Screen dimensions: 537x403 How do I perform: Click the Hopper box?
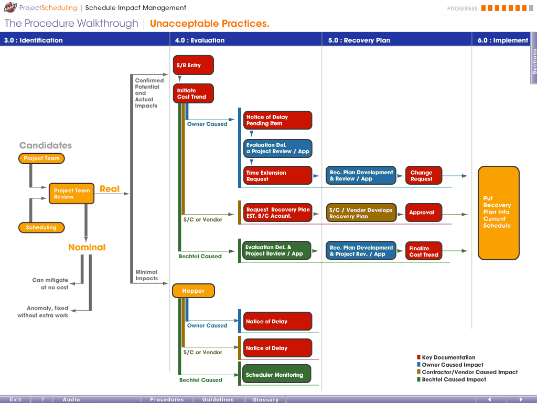click(x=193, y=291)
